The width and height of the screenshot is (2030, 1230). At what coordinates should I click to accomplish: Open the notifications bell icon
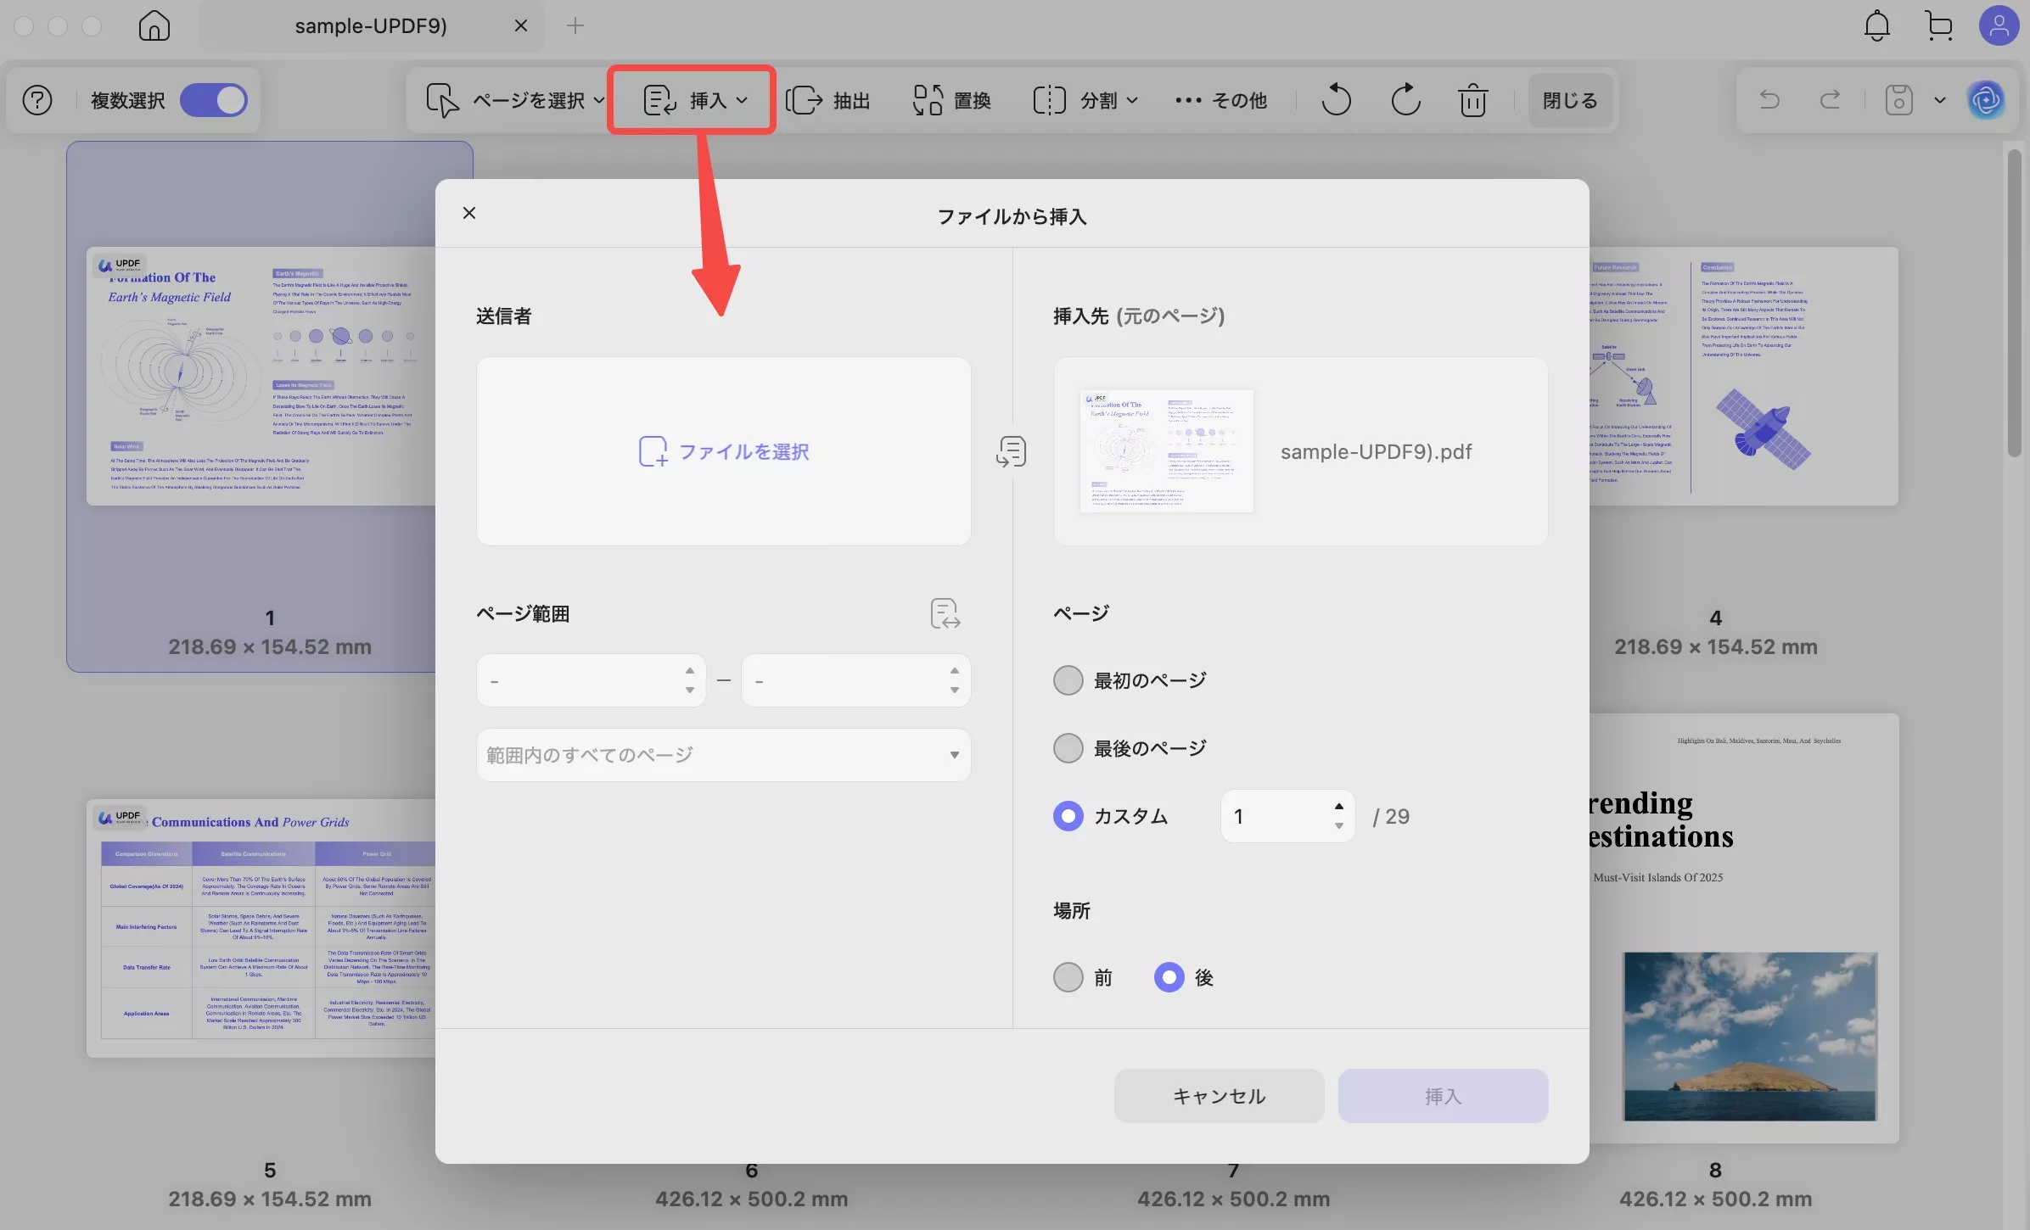pyautogui.click(x=1876, y=25)
